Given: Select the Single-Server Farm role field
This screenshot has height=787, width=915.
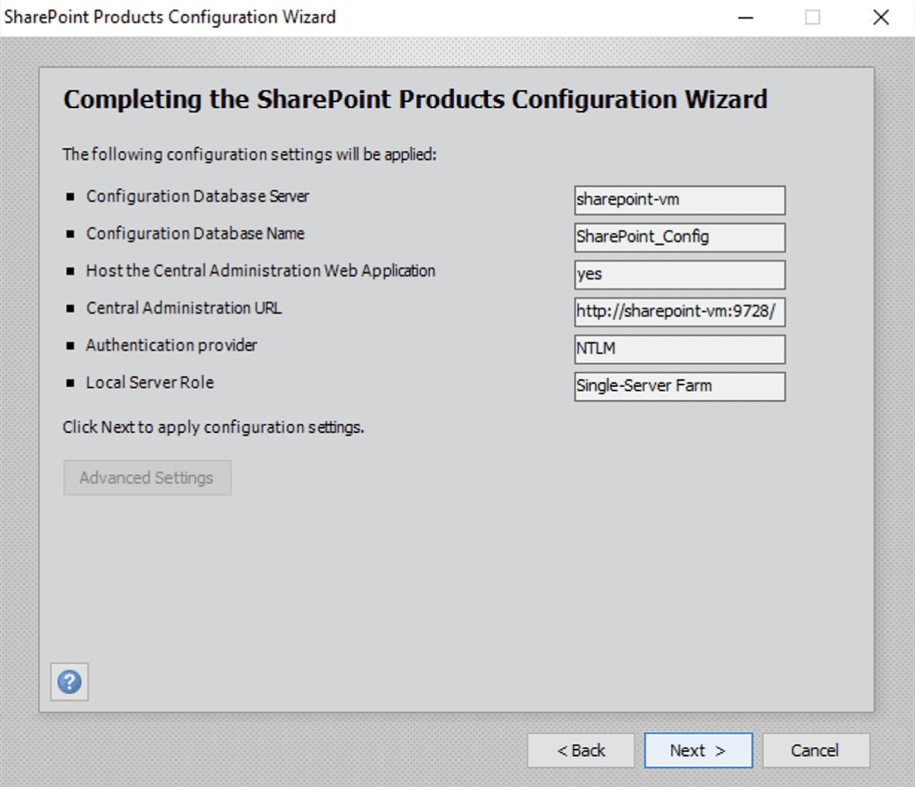Looking at the screenshot, I should 679,386.
